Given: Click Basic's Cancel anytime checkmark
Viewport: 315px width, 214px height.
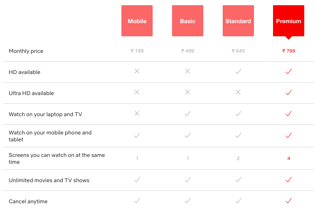Looking at the screenshot, I should click(188, 201).
